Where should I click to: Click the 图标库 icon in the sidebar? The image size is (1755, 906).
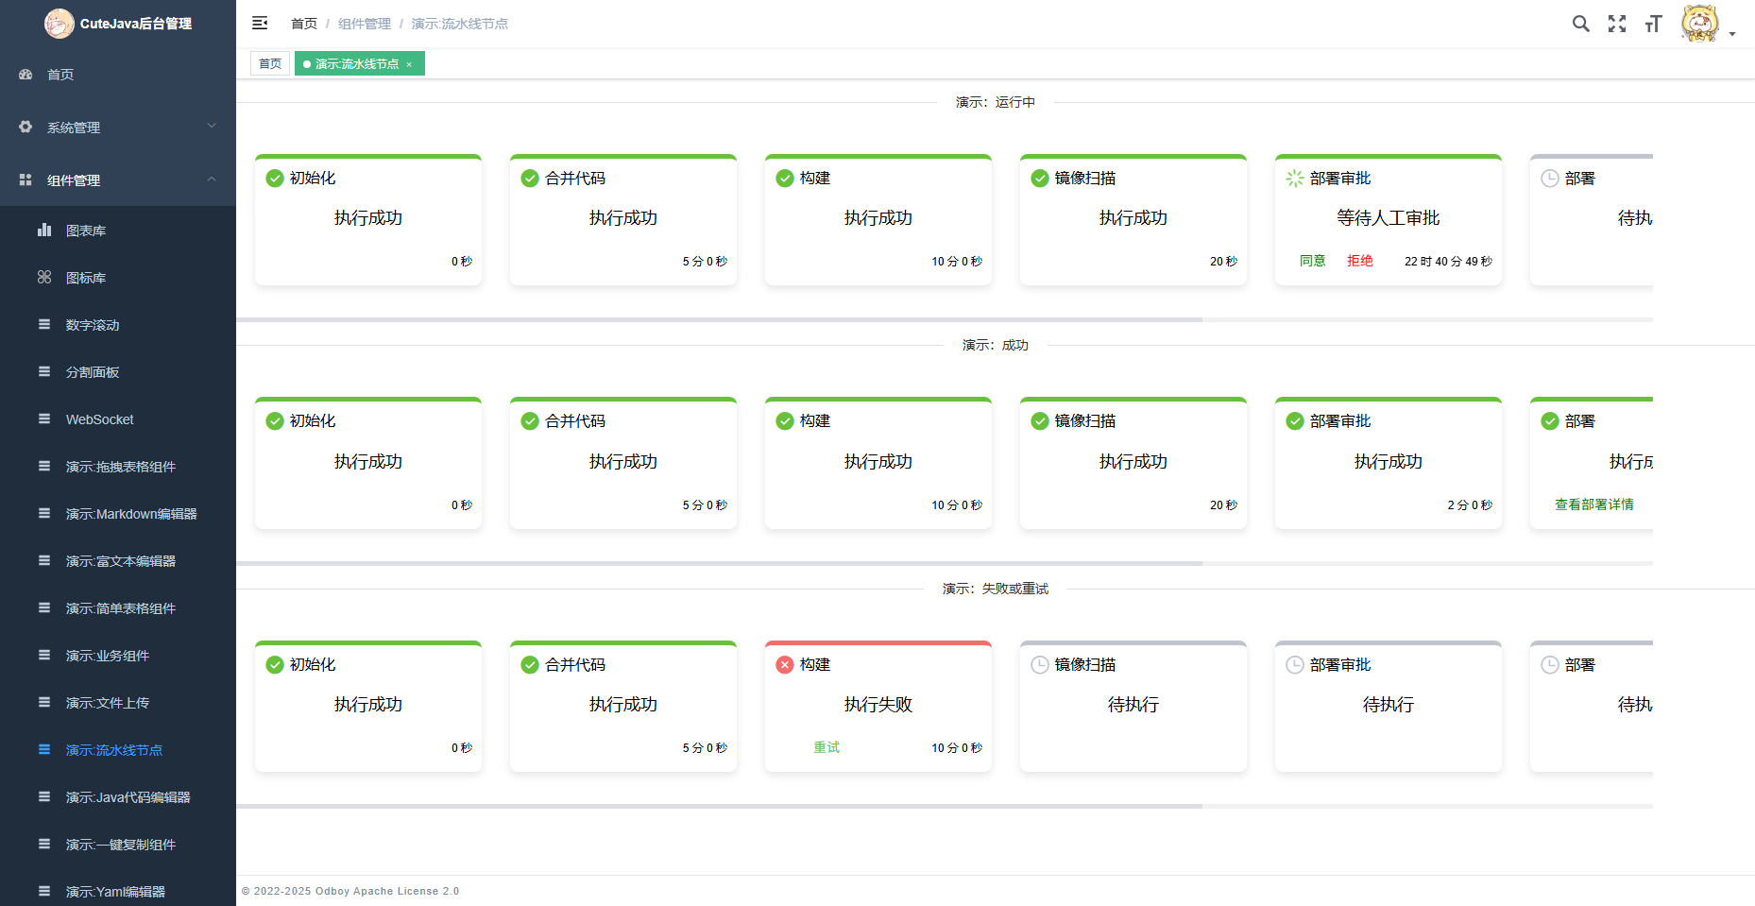(x=44, y=277)
